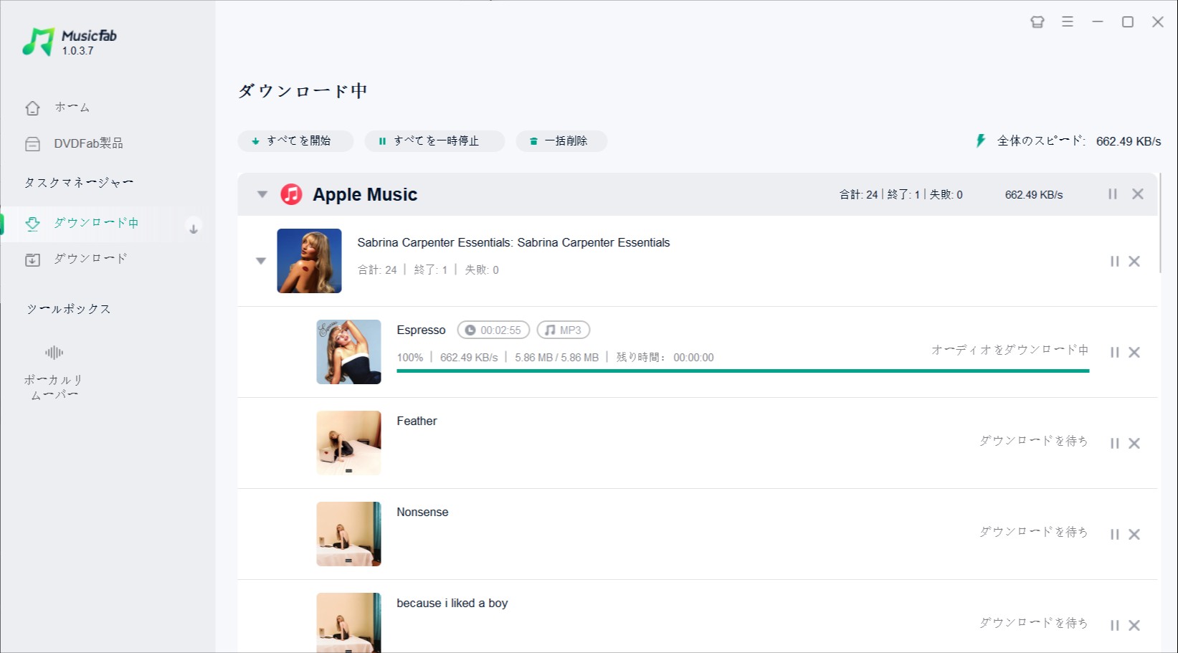The height and width of the screenshot is (653, 1178).
Task: Open the ボーカルリムーバー vocal remover tool
Action: 54,373
